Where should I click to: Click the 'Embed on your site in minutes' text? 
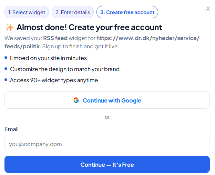pyautogui.click(x=48, y=58)
